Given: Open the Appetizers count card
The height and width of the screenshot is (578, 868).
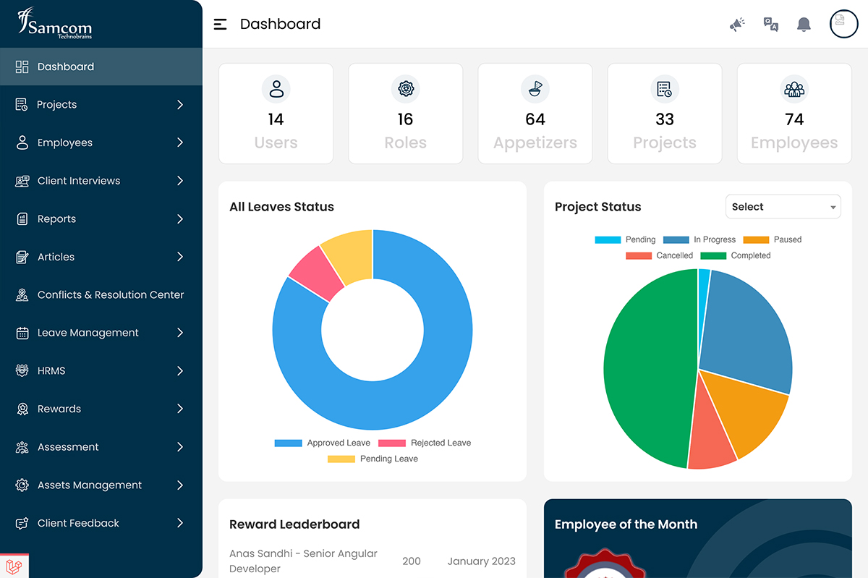Looking at the screenshot, I should pyautogui.click(x=535, y=114).
